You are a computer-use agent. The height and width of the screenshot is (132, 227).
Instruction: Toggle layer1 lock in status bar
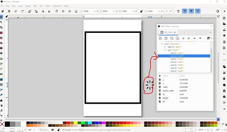point(59,130)
